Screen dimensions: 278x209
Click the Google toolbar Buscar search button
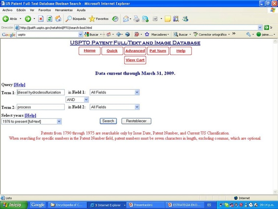[x=92, y=35]
